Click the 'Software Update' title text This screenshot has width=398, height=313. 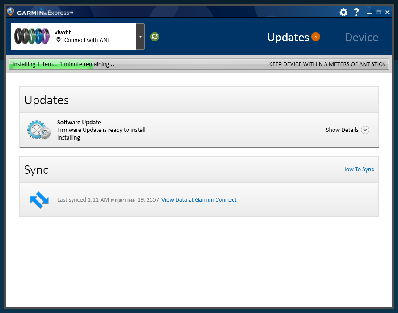pyautogui.click(x=79, y=123)
